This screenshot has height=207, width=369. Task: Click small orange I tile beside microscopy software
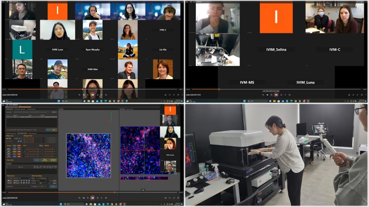[x=170, y=110]
